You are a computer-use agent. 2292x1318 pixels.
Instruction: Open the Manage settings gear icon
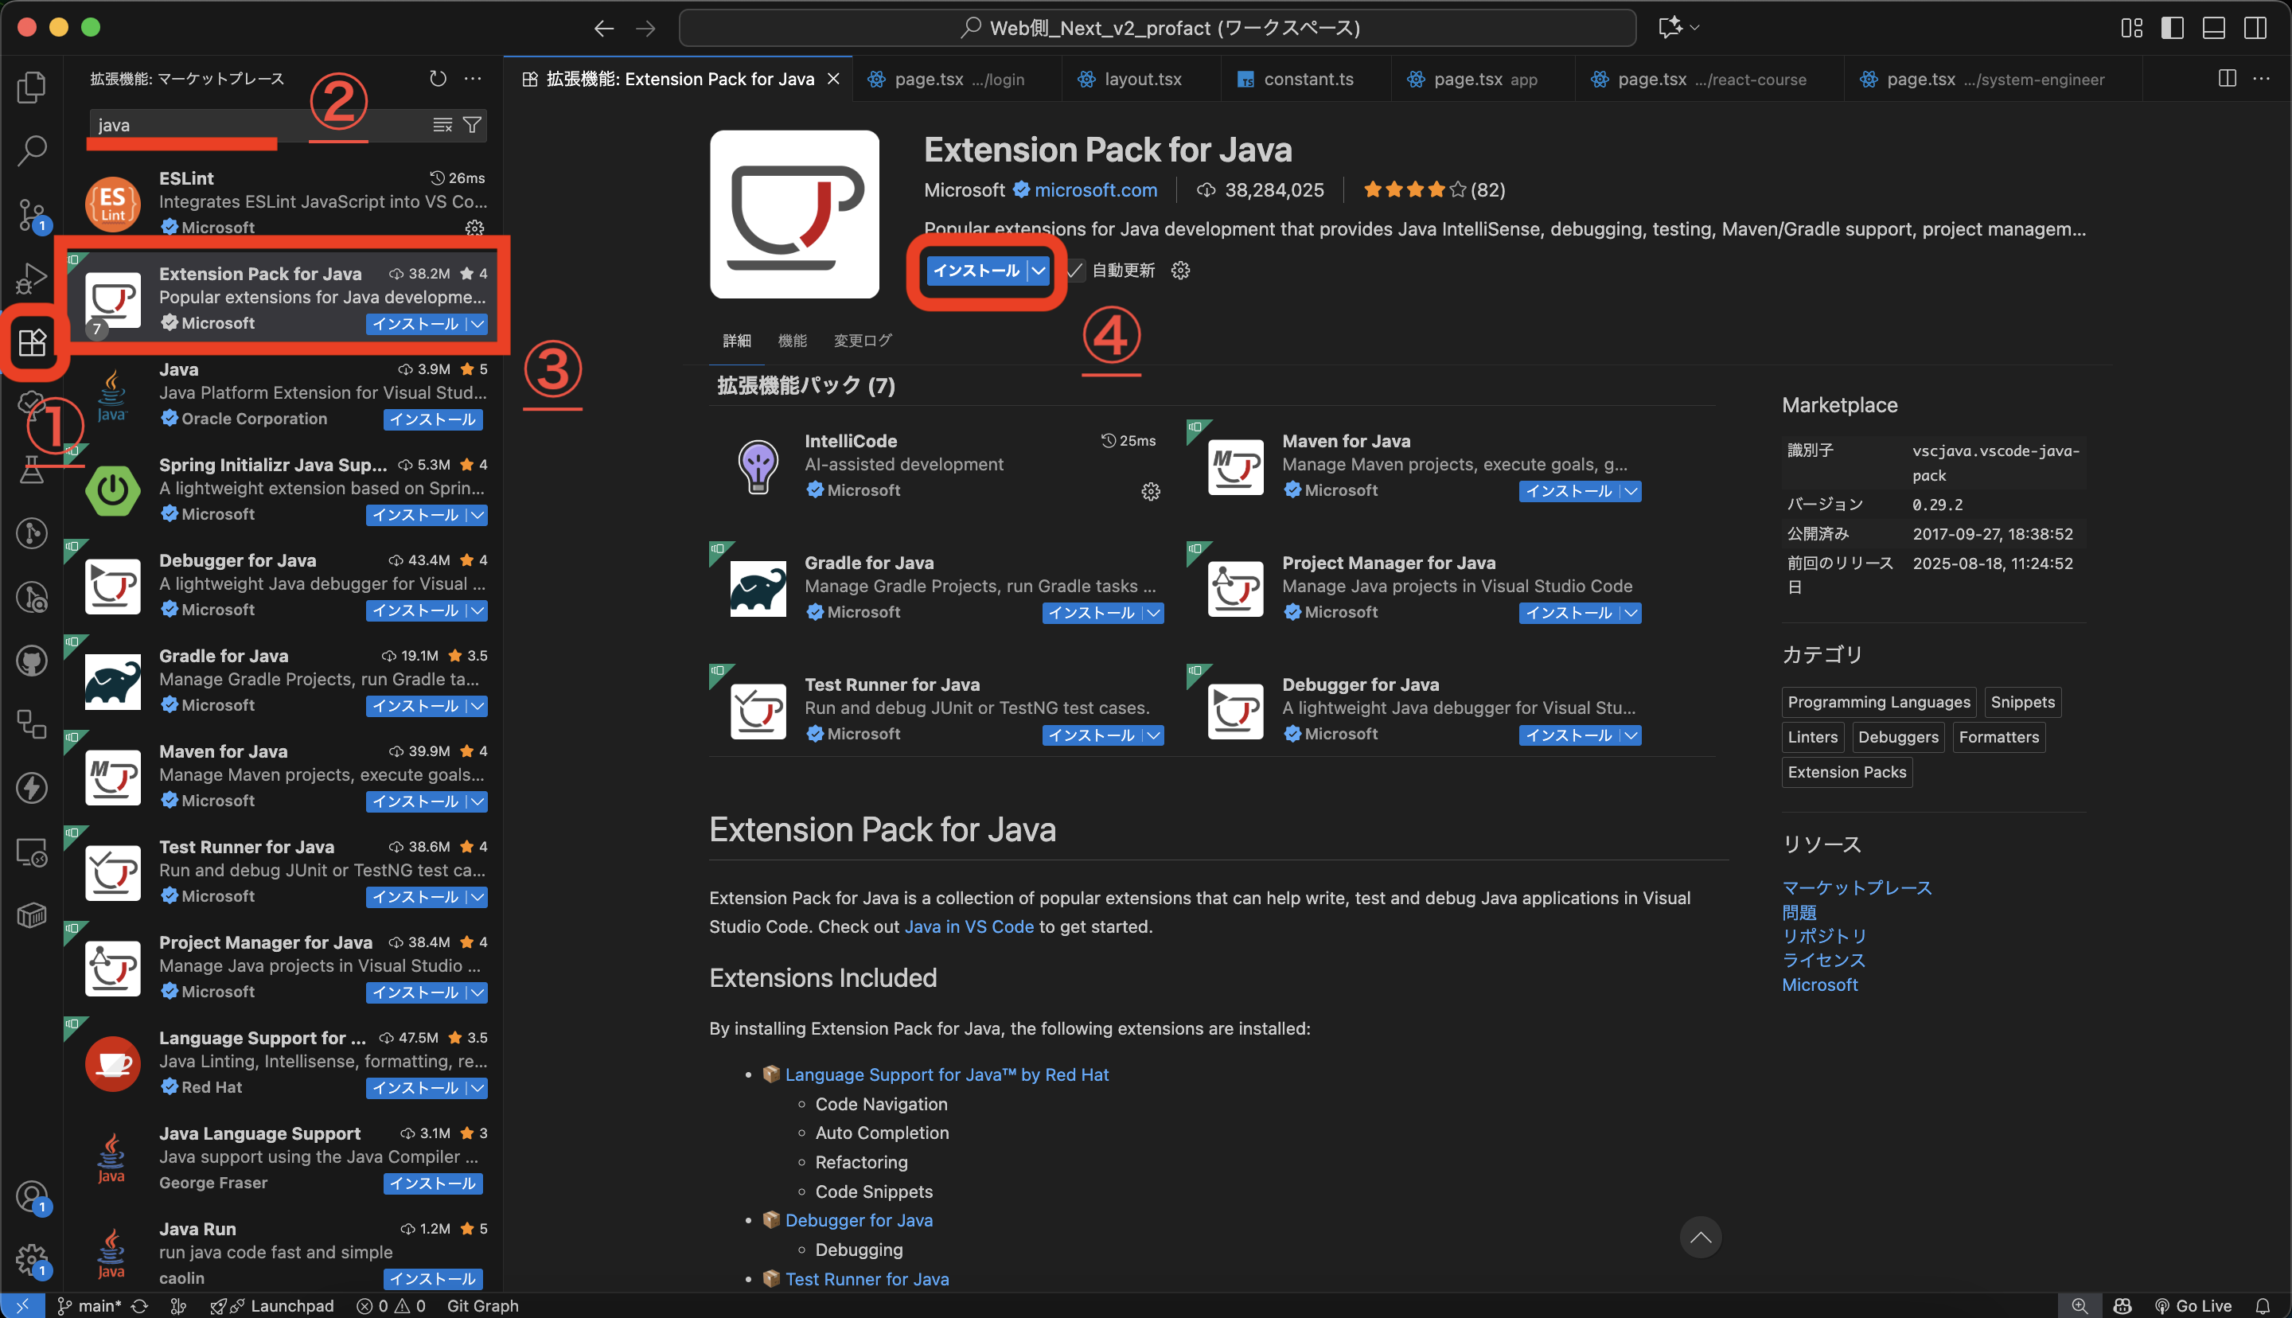(x=32, y=1260)
